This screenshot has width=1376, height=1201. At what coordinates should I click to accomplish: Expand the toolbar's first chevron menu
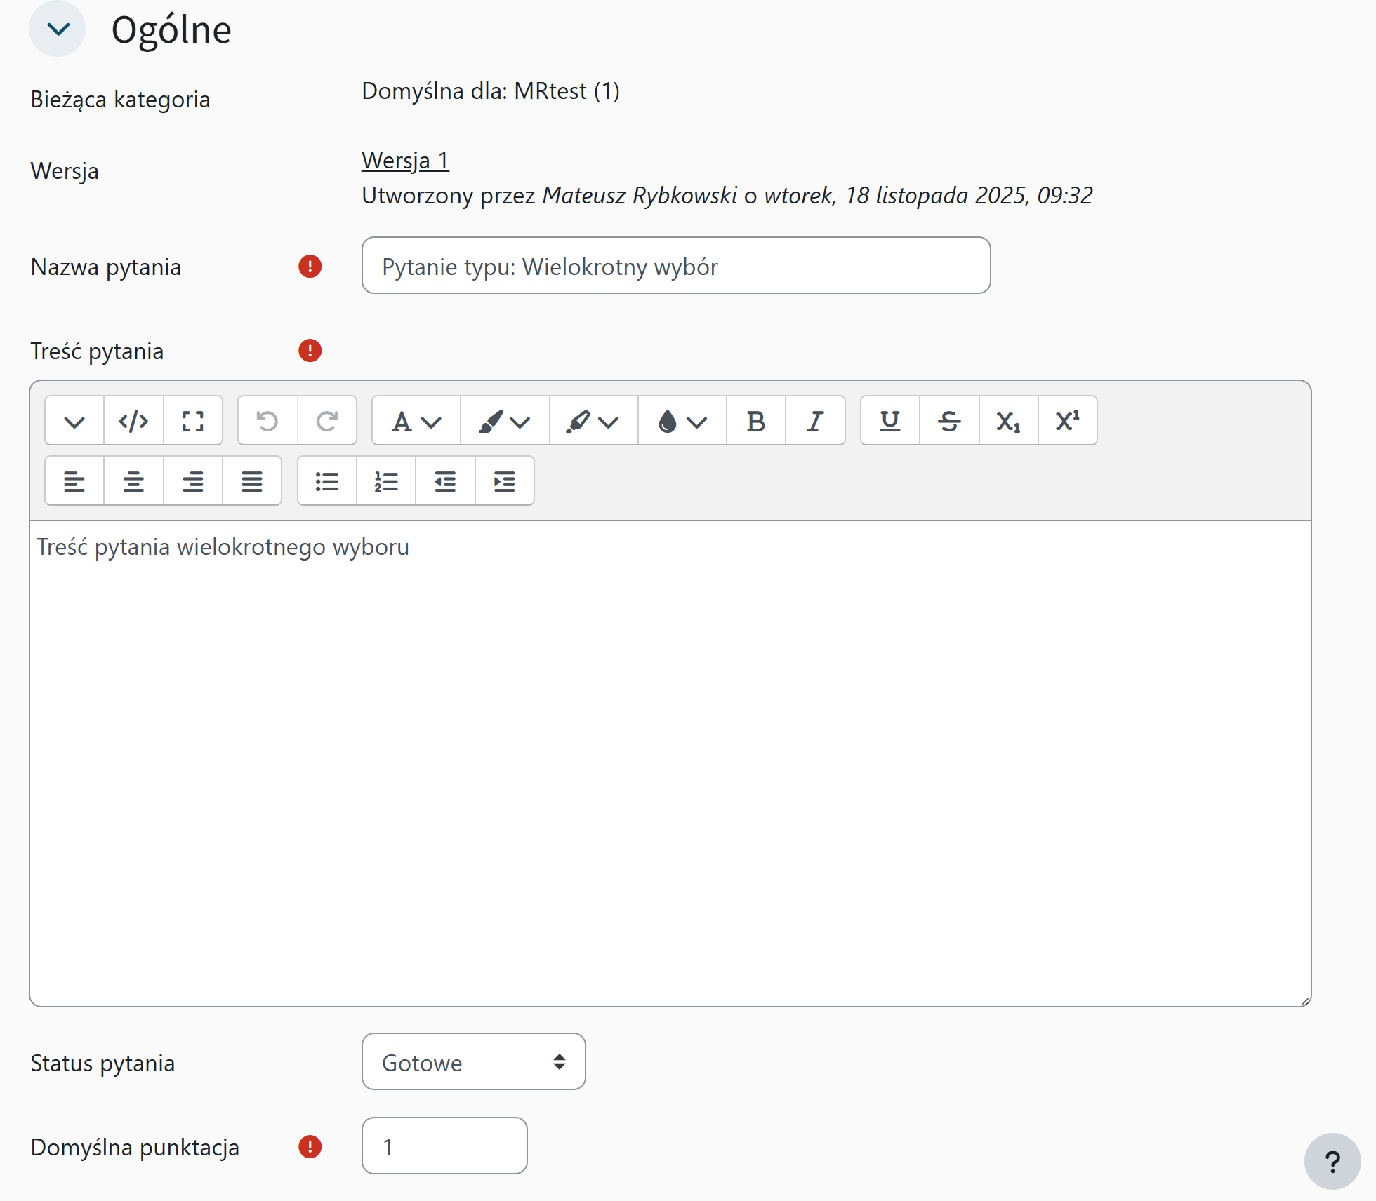[74, 421]
